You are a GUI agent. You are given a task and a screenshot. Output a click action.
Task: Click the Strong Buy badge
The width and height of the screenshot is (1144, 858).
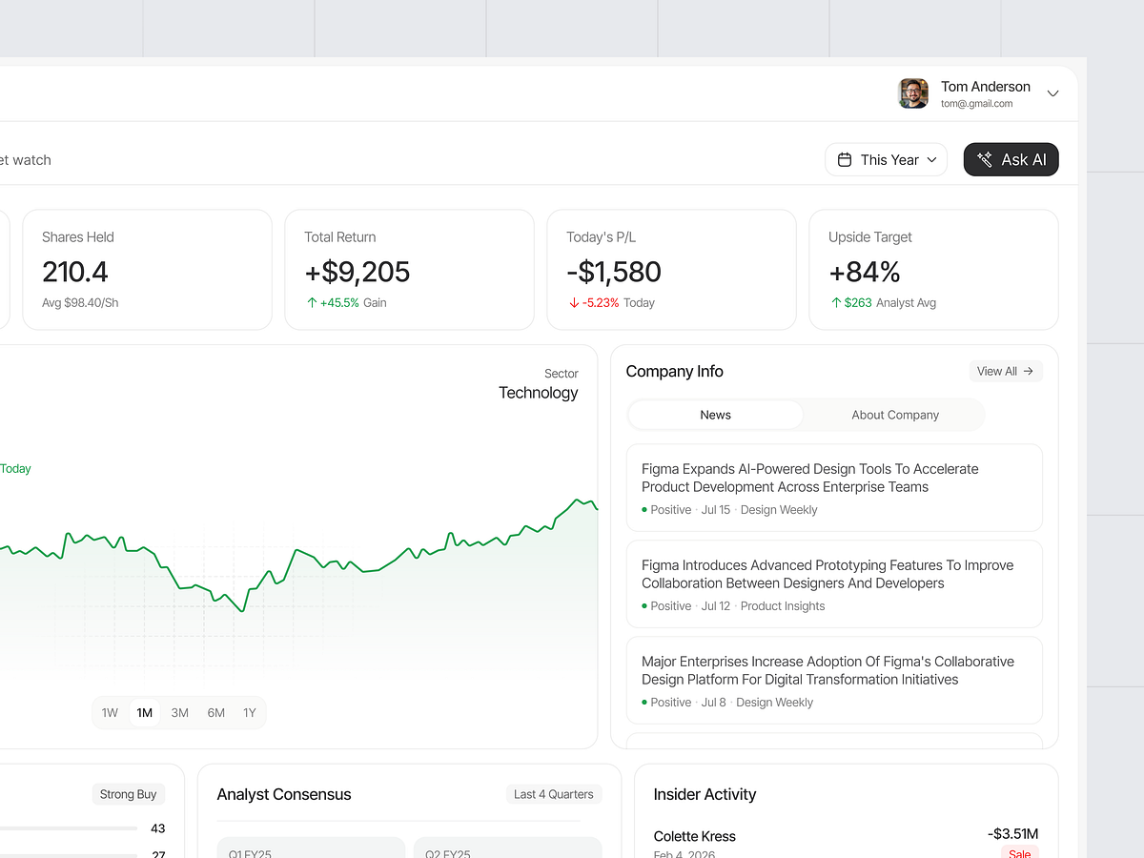pyautogui.click(x=129, y=794)
